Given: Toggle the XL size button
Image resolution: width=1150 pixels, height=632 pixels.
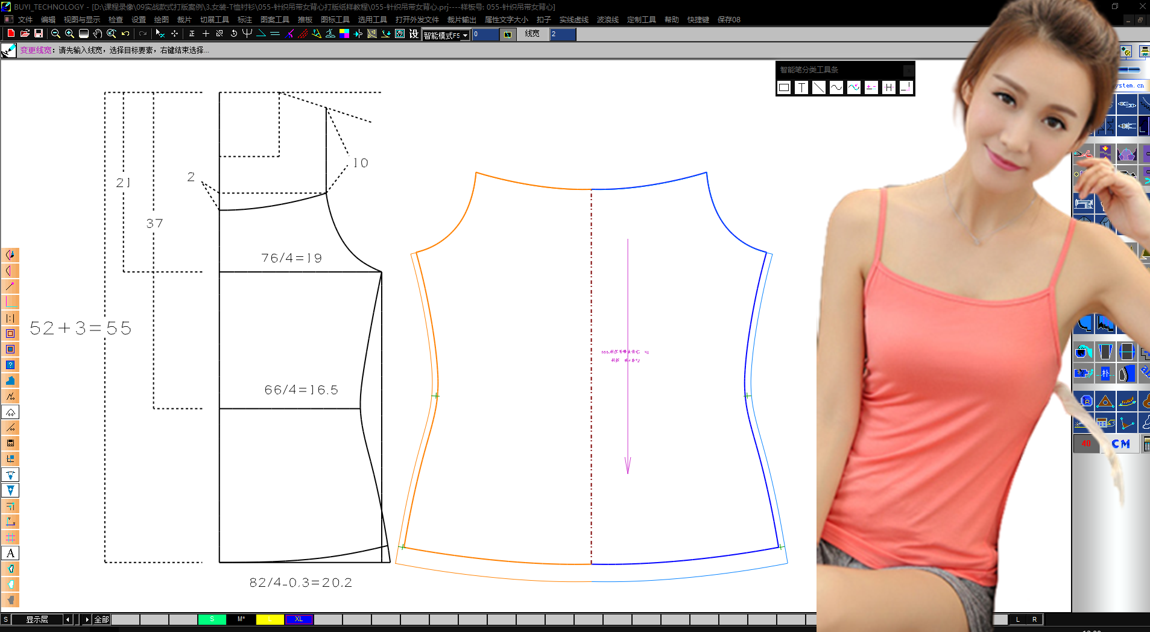Looking at the screenshot, I should (299, 619).
